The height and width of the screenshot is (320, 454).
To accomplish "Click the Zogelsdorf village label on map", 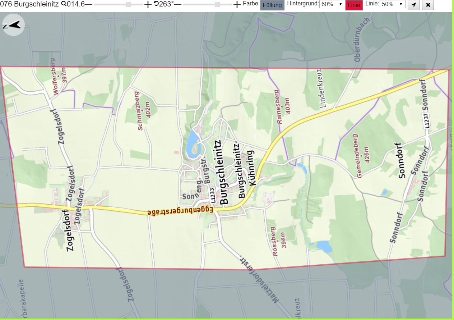I will point(70,230).
